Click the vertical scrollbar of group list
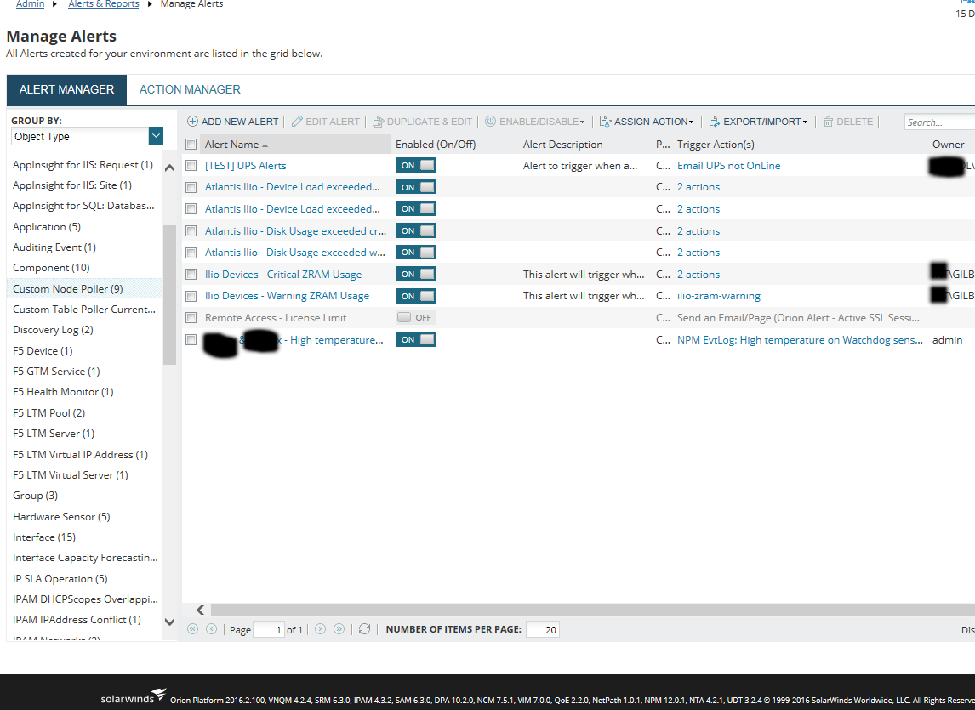 [x=170, y=294]
